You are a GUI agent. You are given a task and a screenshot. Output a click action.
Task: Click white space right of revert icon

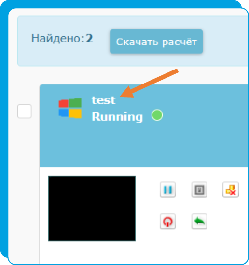pos(226,222)
